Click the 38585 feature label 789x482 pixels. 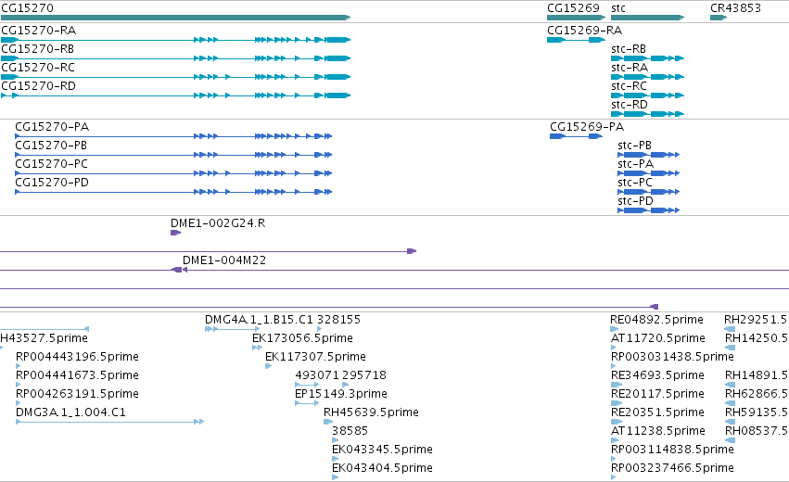[x=350, y=431]
